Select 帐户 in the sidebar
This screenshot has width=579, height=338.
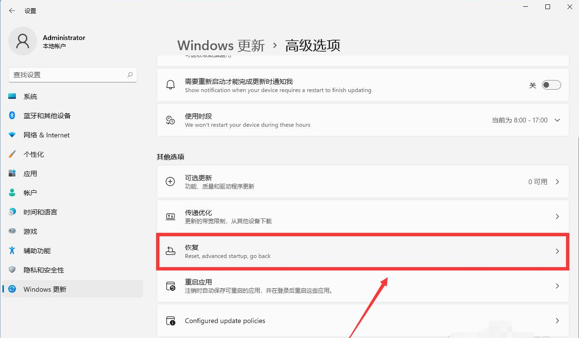point(73,193)
